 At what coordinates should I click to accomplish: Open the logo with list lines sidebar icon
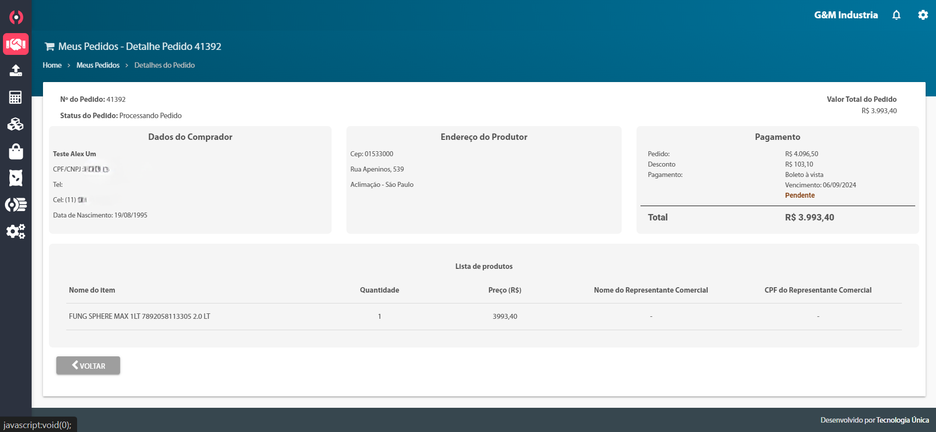pos(16,205)
